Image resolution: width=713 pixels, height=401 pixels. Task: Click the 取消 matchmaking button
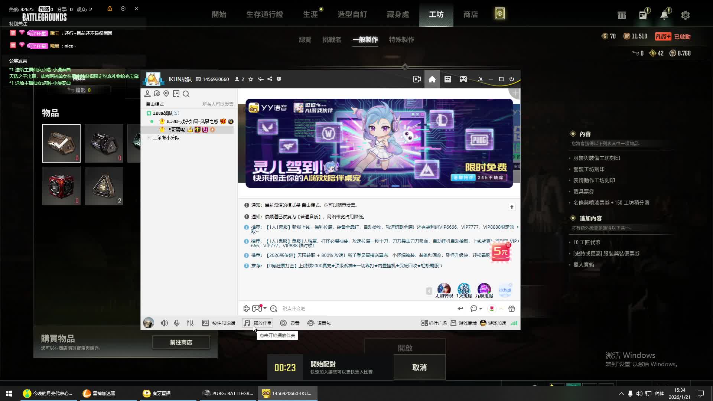click(419, 367)
